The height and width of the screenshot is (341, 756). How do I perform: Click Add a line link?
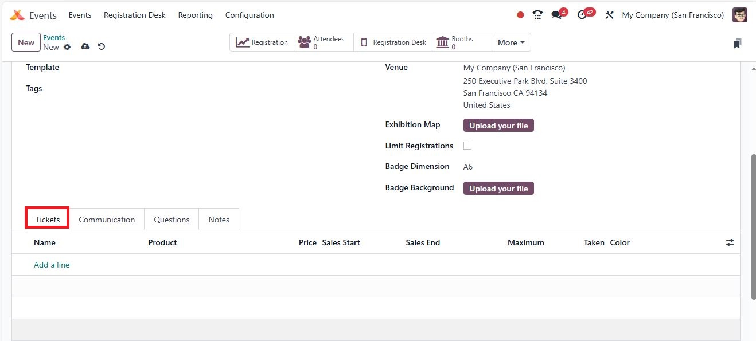click(x=52, y=265)
